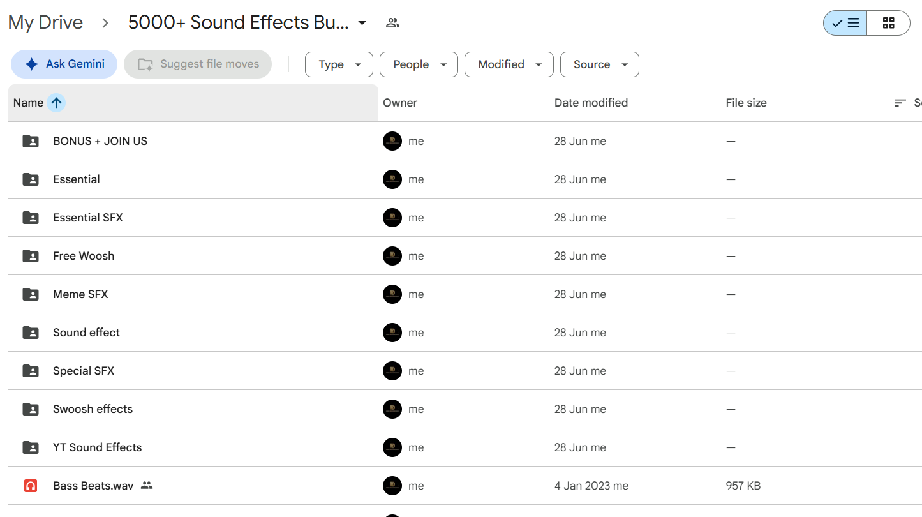Image resolution: width=922 pixels, height=517 pixels.
Task: Click owner avatar in Meme SFX row
Action: [392, 294]
